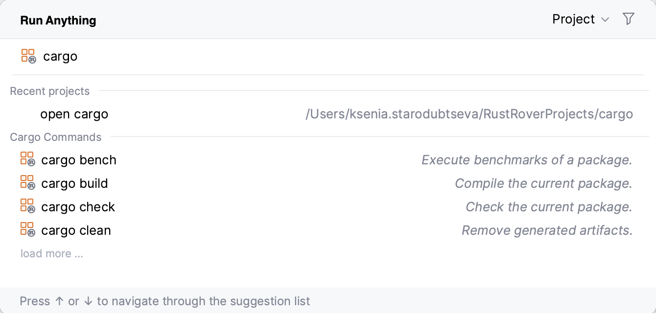Click 'Execute benchmarks of a package' description
Screen dimensions: 656x314
pyautogui.click(x=527, y=160)
